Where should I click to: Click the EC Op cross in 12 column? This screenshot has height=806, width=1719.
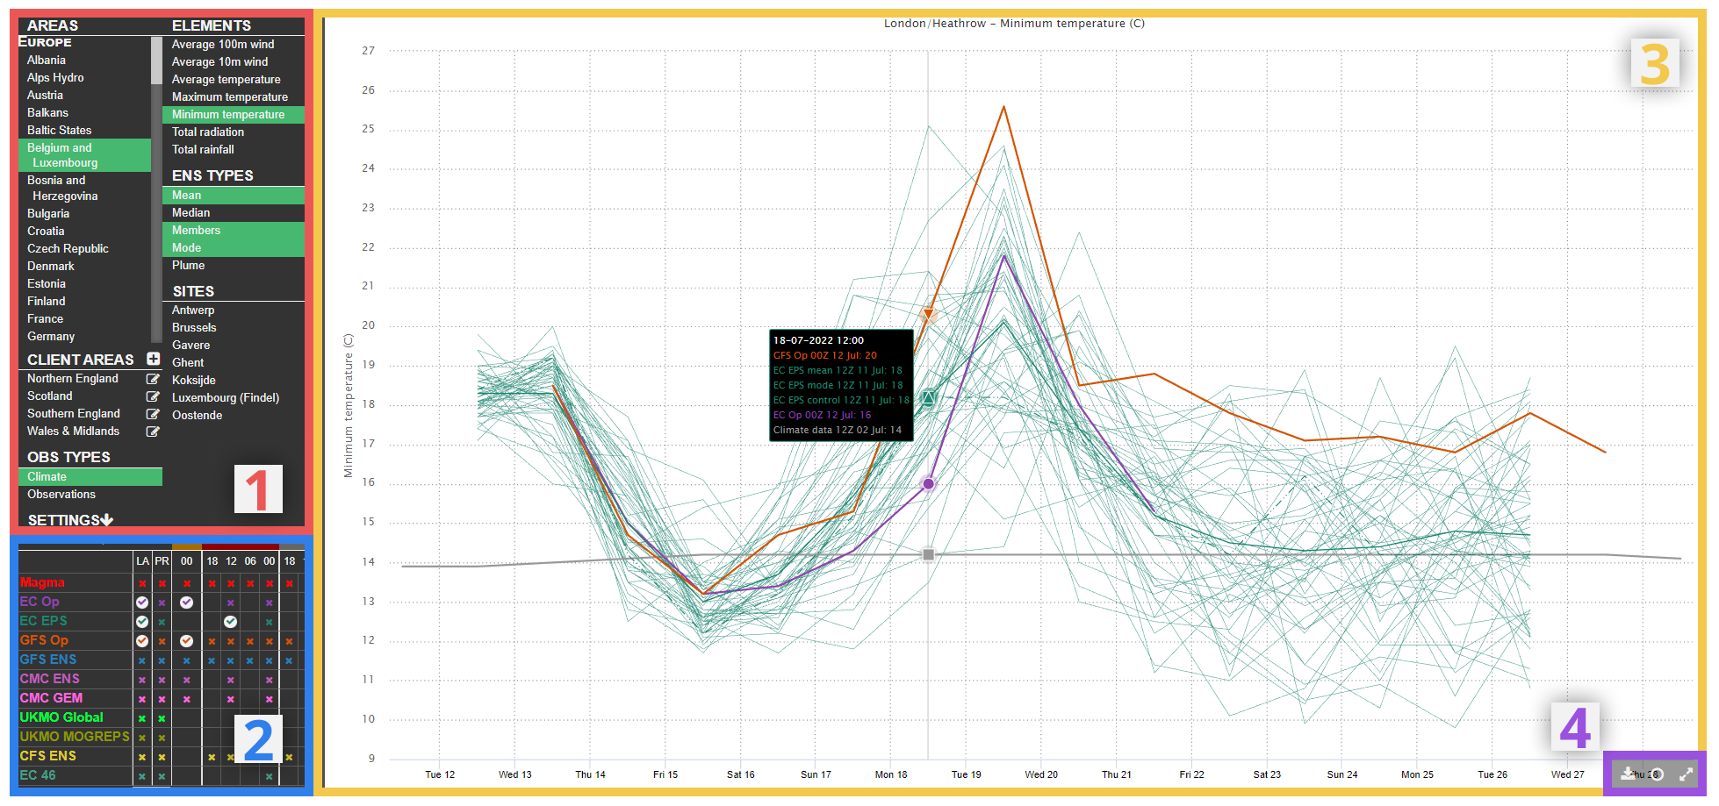(x=230, y=603)
